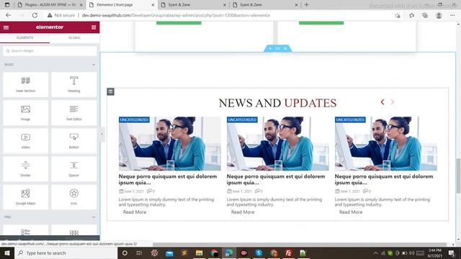This screenshot has width=461, height=259.
Task: Click first news card thumbnail image
Action: [x=170, y=144]
